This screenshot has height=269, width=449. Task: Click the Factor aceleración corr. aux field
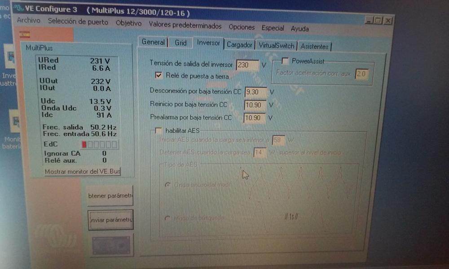[361, 74]
